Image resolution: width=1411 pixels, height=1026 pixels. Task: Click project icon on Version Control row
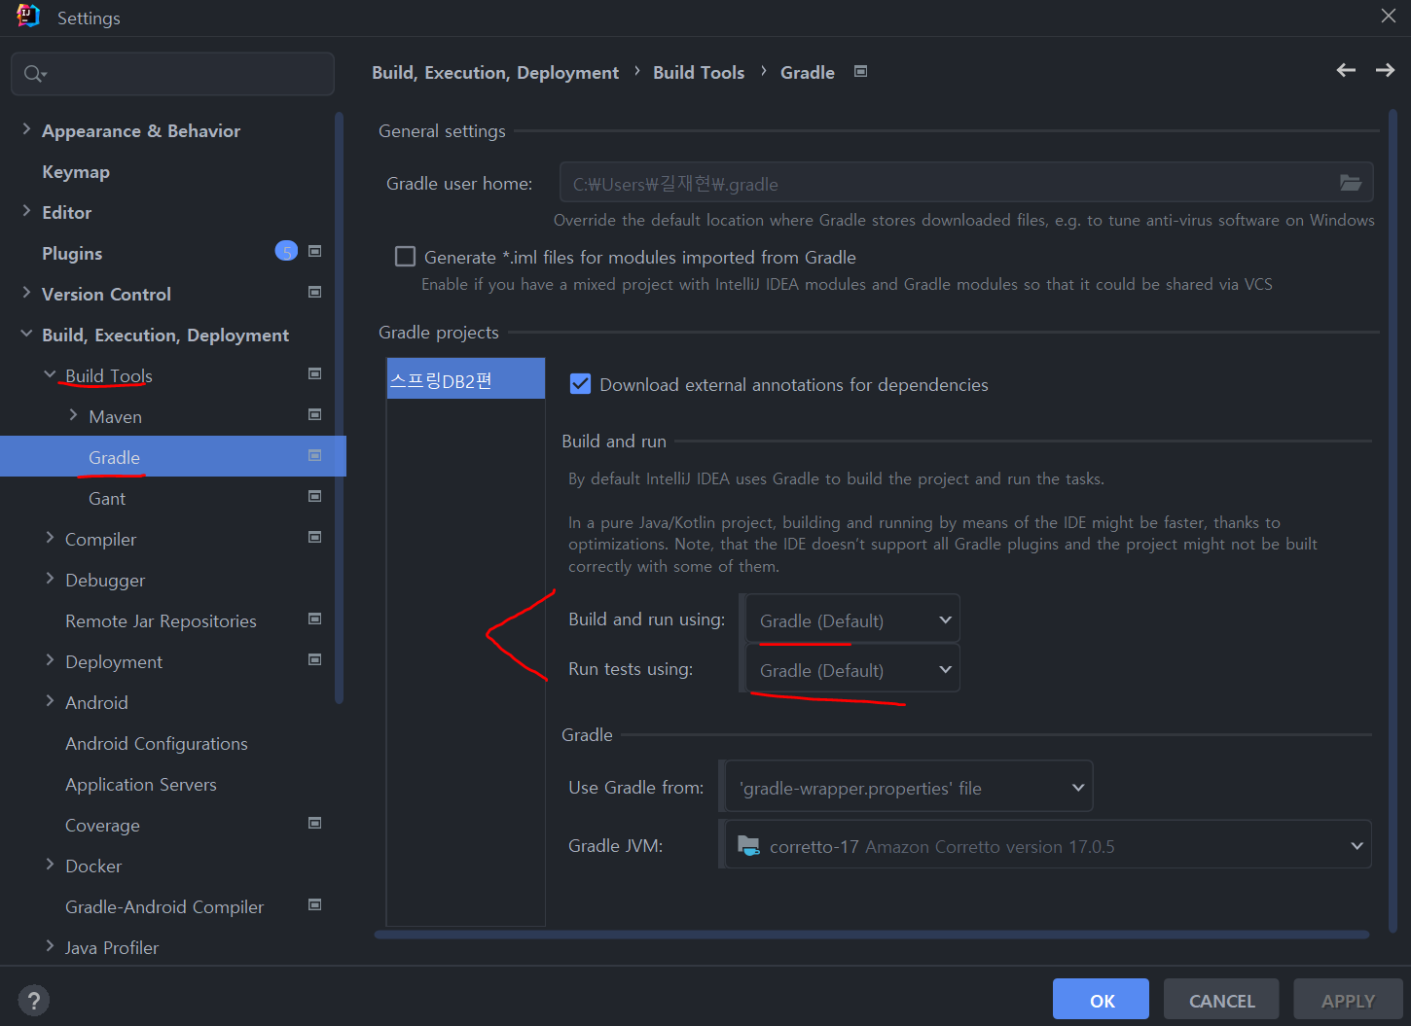click(314, 292)
